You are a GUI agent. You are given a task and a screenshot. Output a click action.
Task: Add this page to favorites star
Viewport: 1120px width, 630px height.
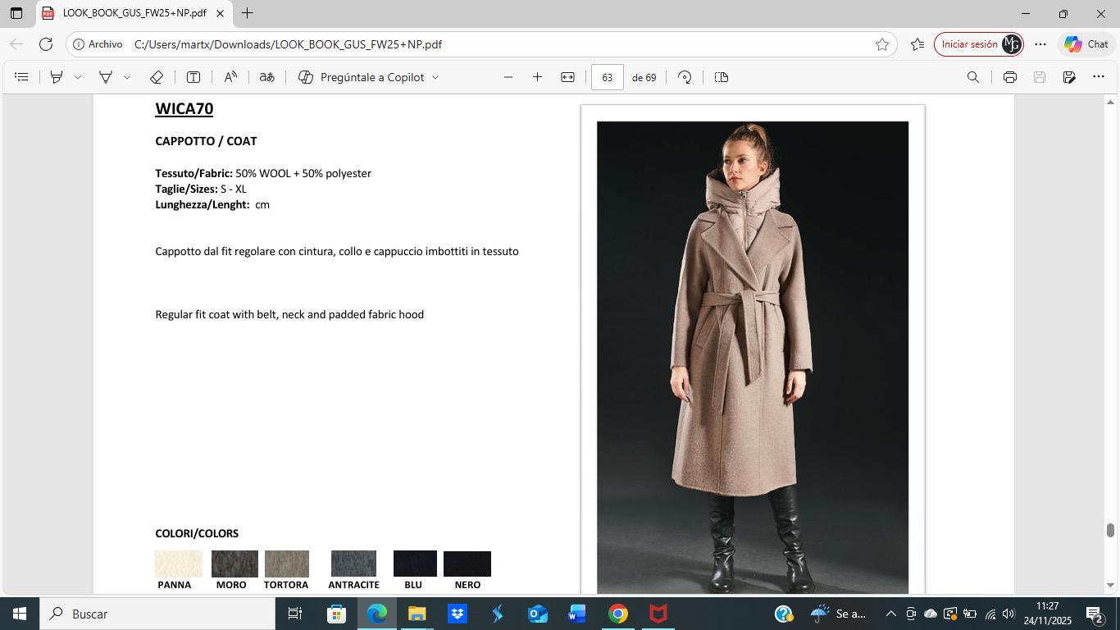click(x=882, y=44)
